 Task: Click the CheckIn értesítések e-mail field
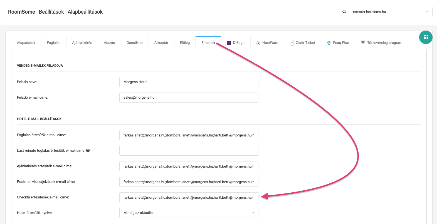pos(189,197)
